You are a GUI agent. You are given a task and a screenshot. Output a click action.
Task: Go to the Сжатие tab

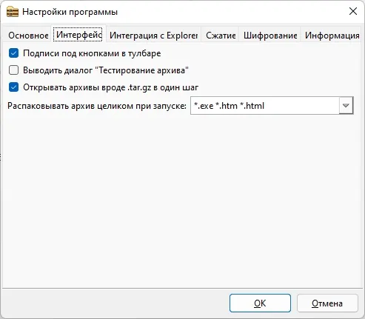tap(221, 36)
